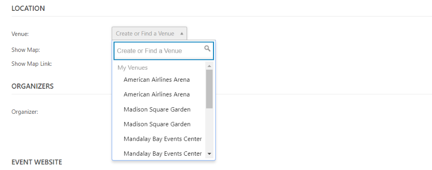Click the Show Map Link label
Viewport: 432px width, 170px height.
(32, 64)
